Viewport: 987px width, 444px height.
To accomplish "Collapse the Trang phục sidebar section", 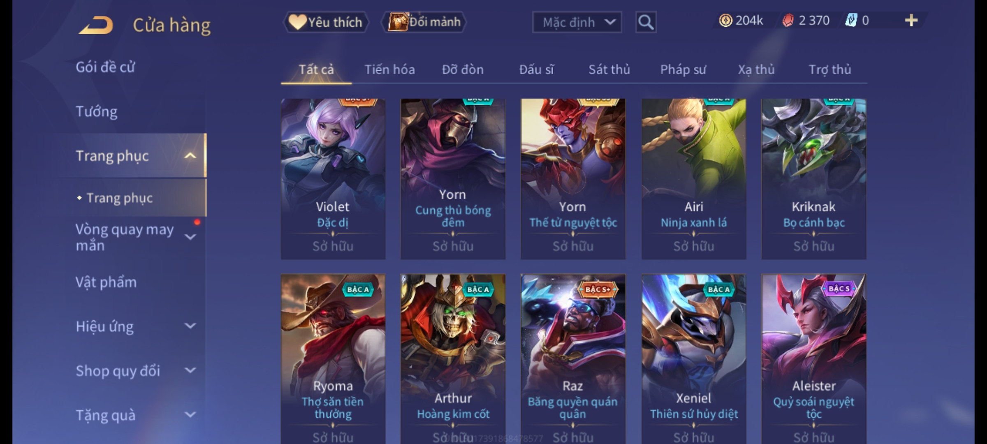I will [x=190, y=156].
